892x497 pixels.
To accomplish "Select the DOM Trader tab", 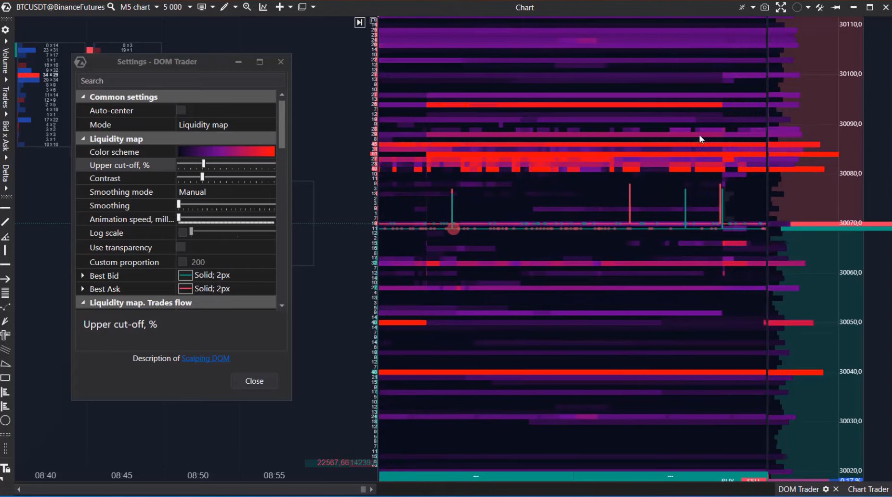I will coord(798,489).
